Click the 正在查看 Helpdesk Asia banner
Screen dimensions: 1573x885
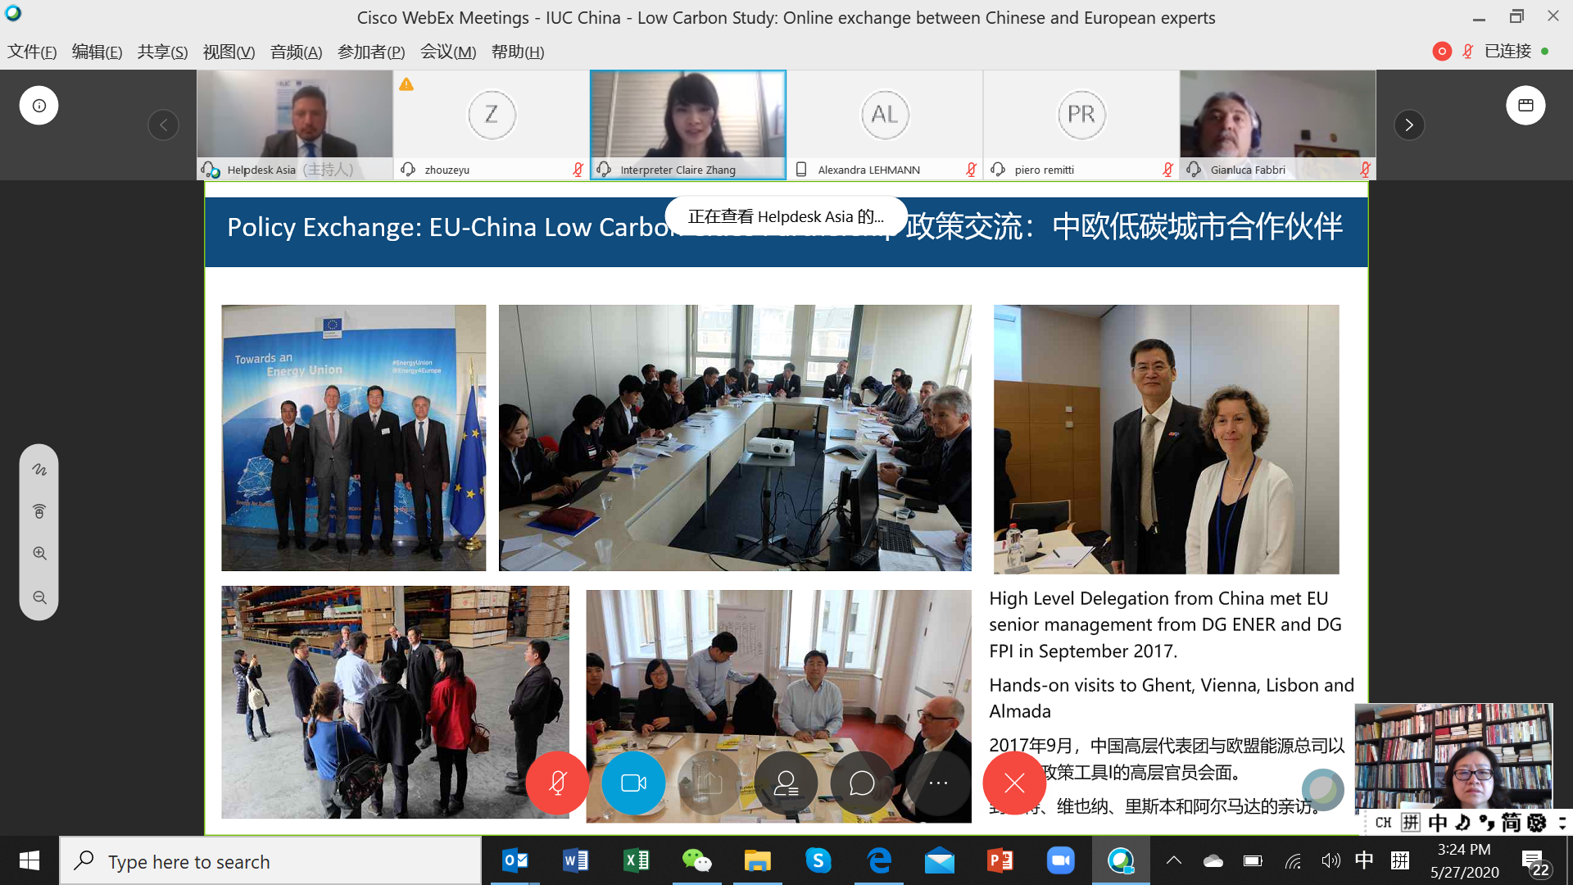[x=785, y=216]
